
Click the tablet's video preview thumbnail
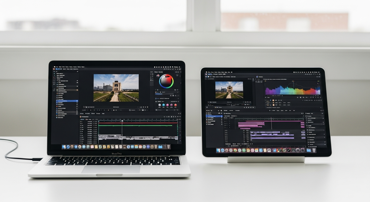pos(229,90)
